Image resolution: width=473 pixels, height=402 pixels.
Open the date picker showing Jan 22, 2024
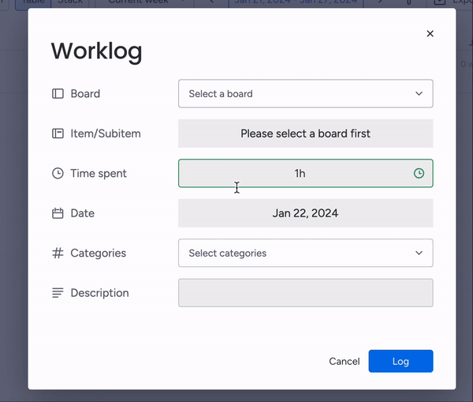pos(305,213)
